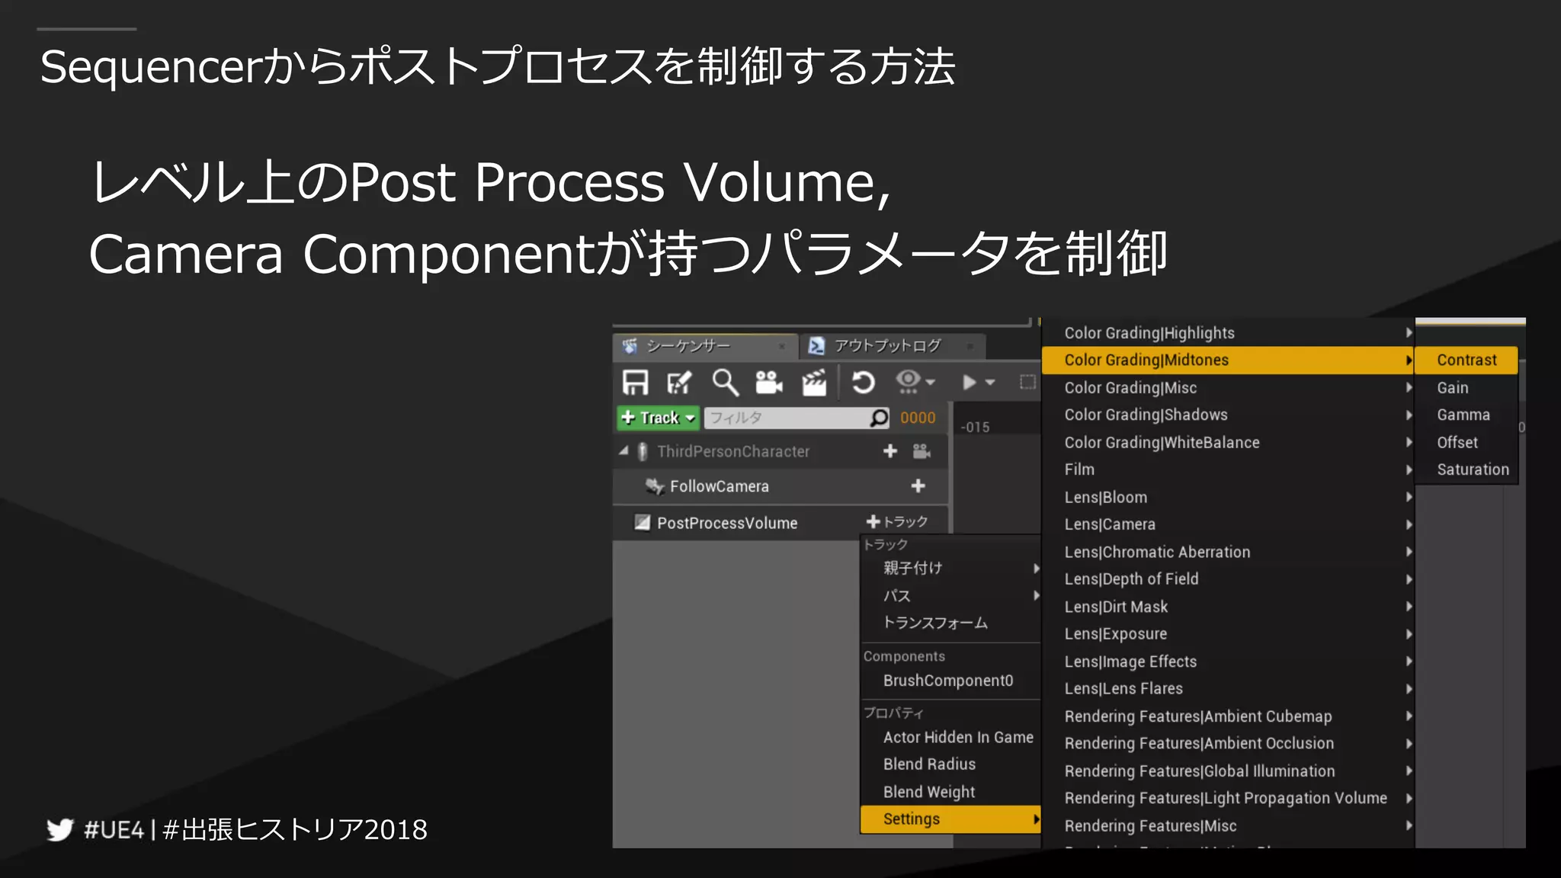Add track plus on FollowCamera row
Screen dimensions: 1561x878
point(918,486)
